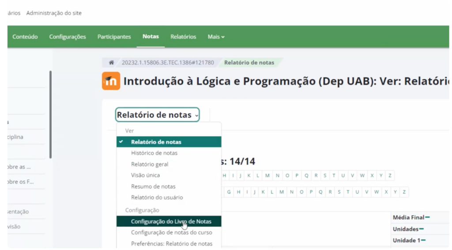Open the Relatório de notas dropdown
The image size is (452, 250).
(158, 115)
